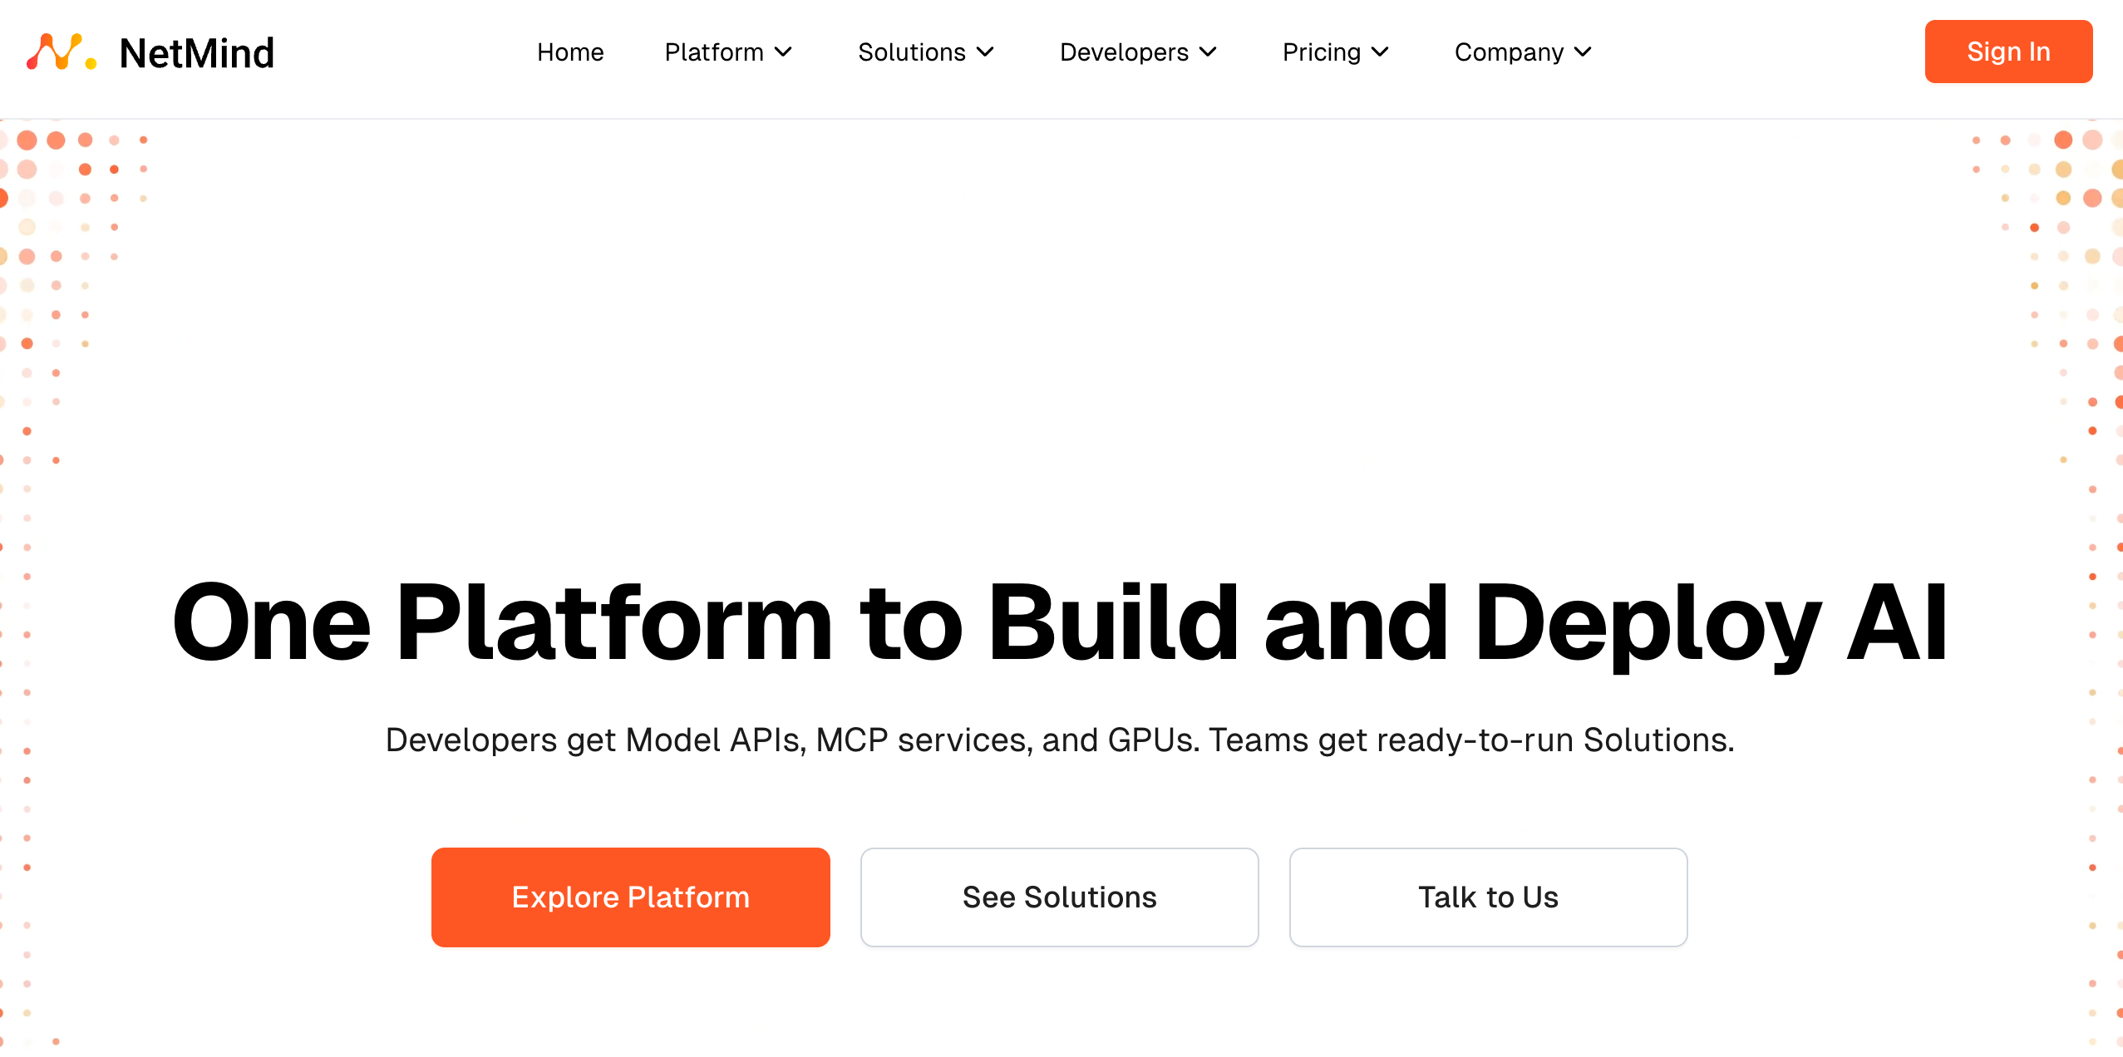Expand the Solutions dropdown chevron
The width and height of the screenshot is (2123, 1057).
tap(985, 52)
